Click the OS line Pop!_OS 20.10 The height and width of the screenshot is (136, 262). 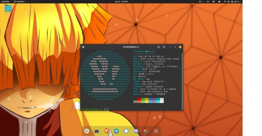149,56
